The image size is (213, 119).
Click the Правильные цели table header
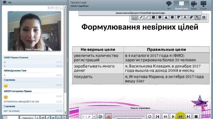pyautogui.click(x=166, y=50)
